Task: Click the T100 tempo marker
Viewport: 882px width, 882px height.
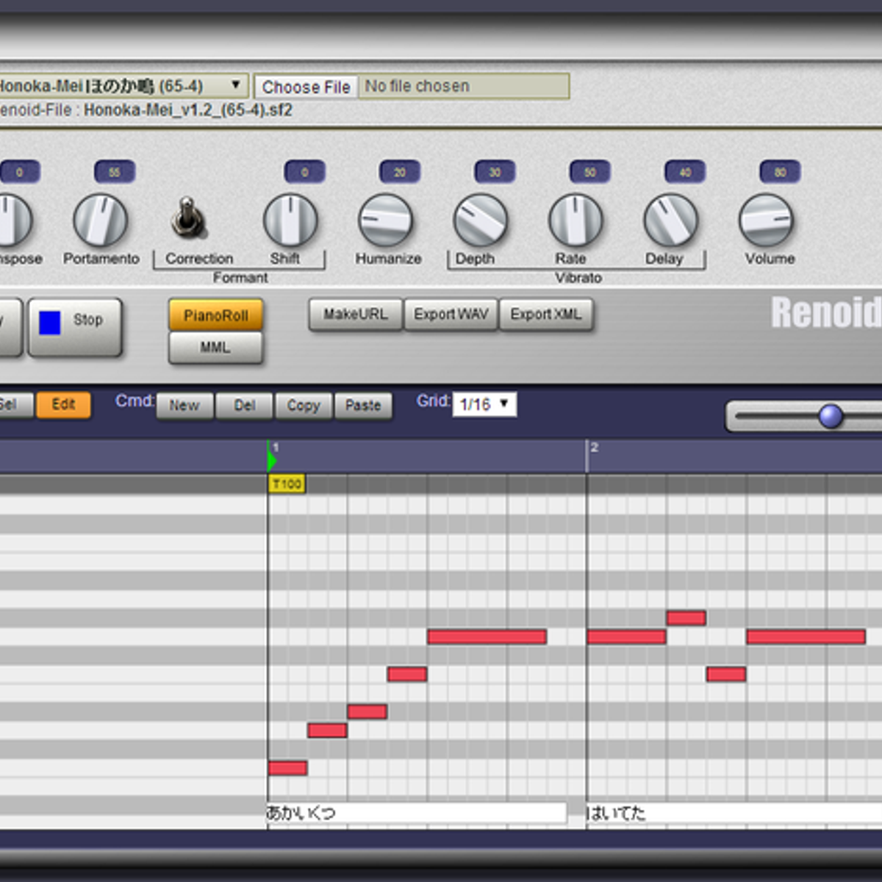Action: coord(287,484)
